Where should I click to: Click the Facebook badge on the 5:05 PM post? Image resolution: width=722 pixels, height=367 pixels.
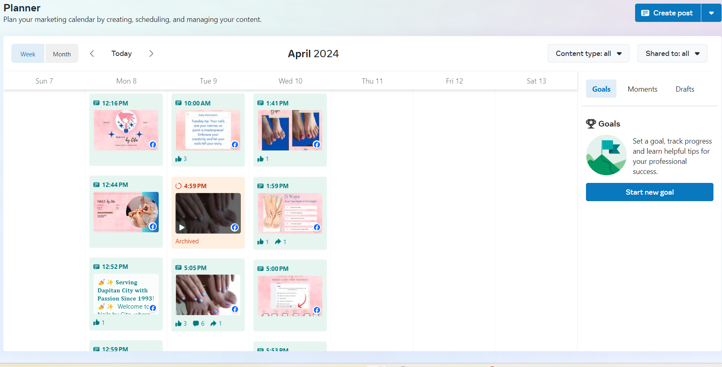[235, 309]
